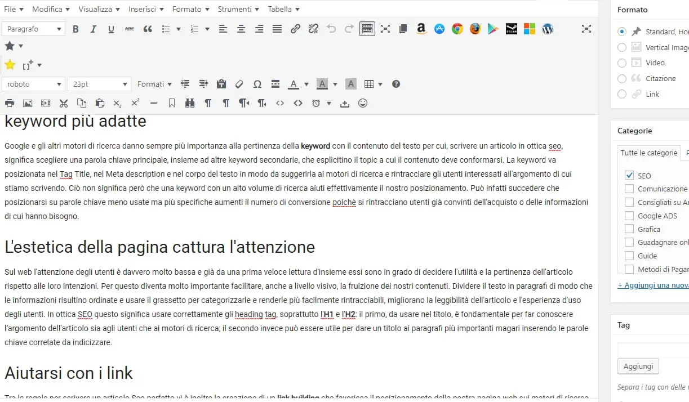
Task: Remove link with unlink icon
Action: 313,29
